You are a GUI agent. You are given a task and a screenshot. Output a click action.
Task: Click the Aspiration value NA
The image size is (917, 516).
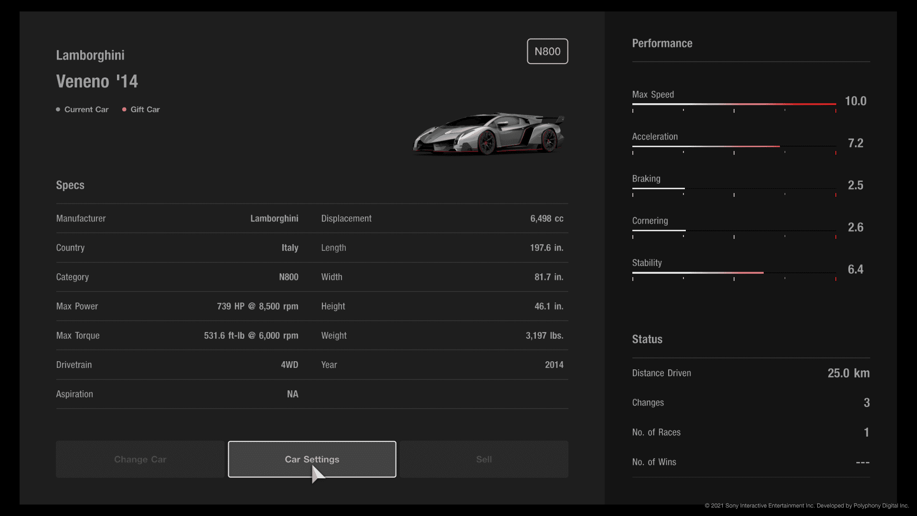[x=293, y=394]
